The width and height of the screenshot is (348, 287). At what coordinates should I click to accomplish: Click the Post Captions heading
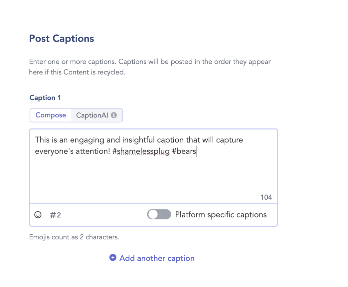click(x=62, y=38)
